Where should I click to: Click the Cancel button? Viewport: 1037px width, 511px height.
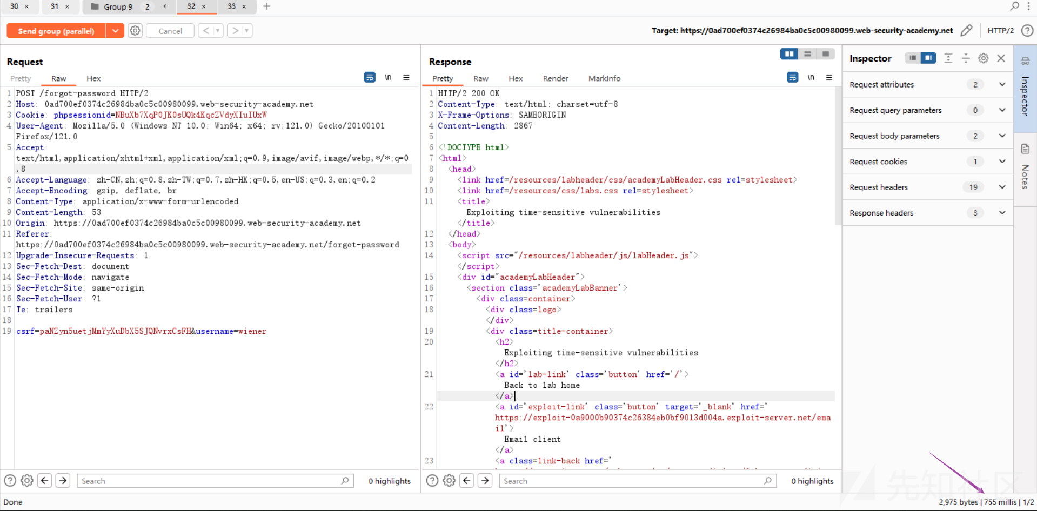pyautogui.click(x=170, y=31)
